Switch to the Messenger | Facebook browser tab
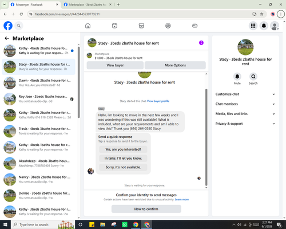Viewport: 286px width, 229px height. point(34,5)
